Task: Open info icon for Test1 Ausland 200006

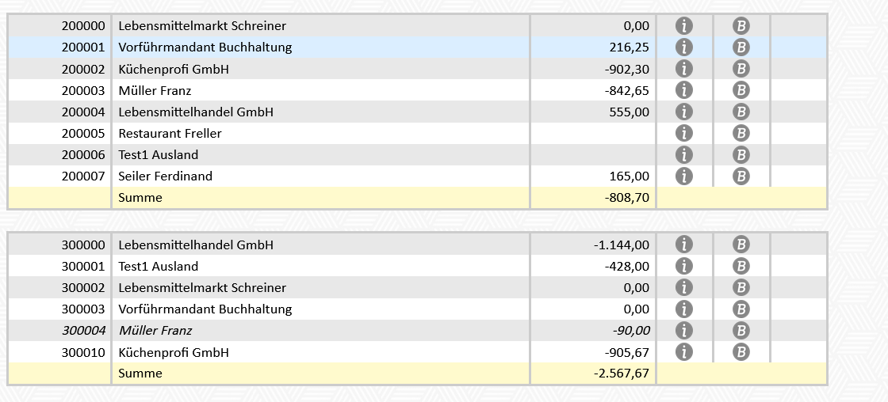Action: coord(683,154)
